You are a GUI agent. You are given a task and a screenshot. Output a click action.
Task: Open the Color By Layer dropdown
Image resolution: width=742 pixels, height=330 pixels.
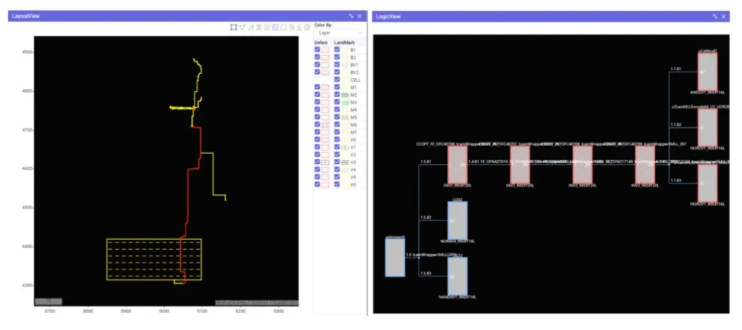click(339, 33)
